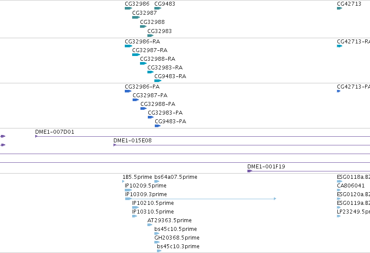The width and height of the screenshot is (370, 253).
Task: Select the CG32988-RA transcript label
Action: (157, 59)
